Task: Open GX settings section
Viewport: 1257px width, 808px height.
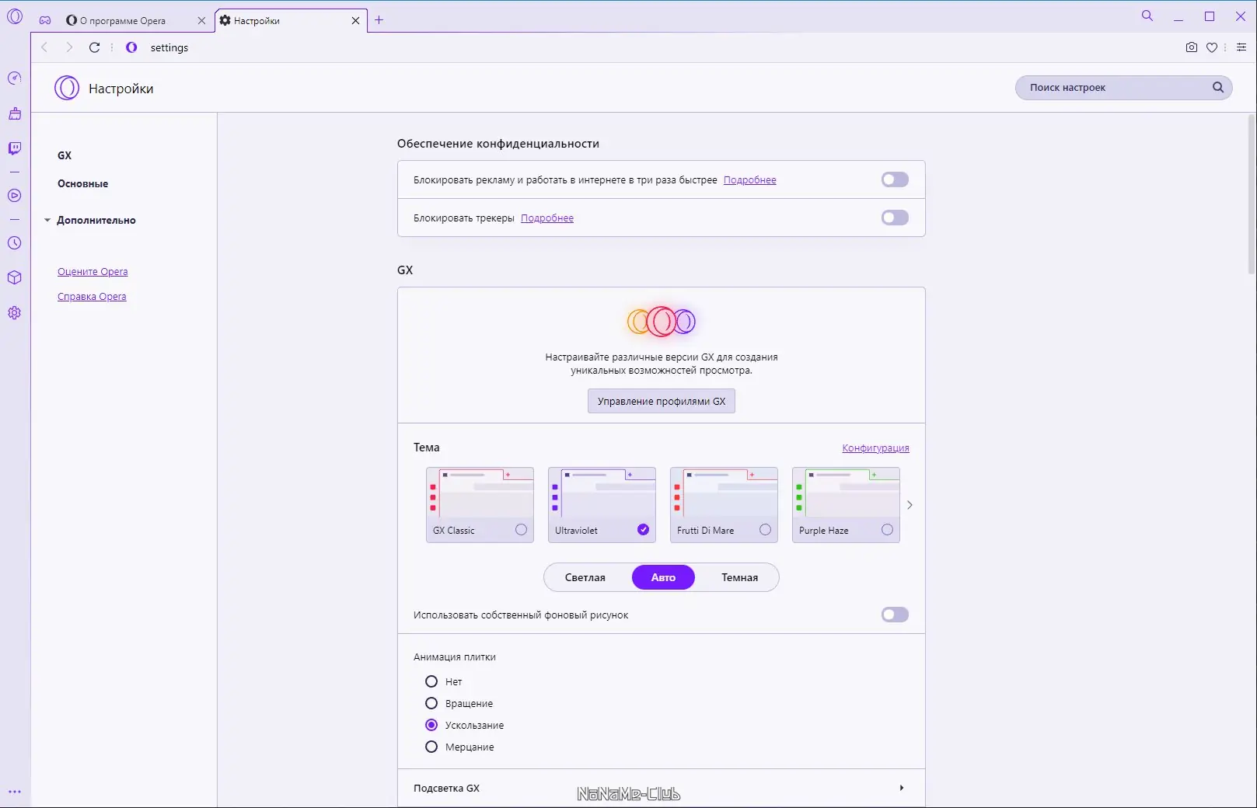Action: click(65, 155)
